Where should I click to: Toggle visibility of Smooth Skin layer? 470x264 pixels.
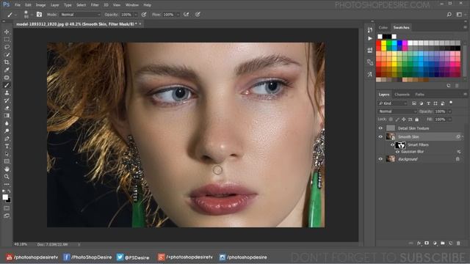380,137
